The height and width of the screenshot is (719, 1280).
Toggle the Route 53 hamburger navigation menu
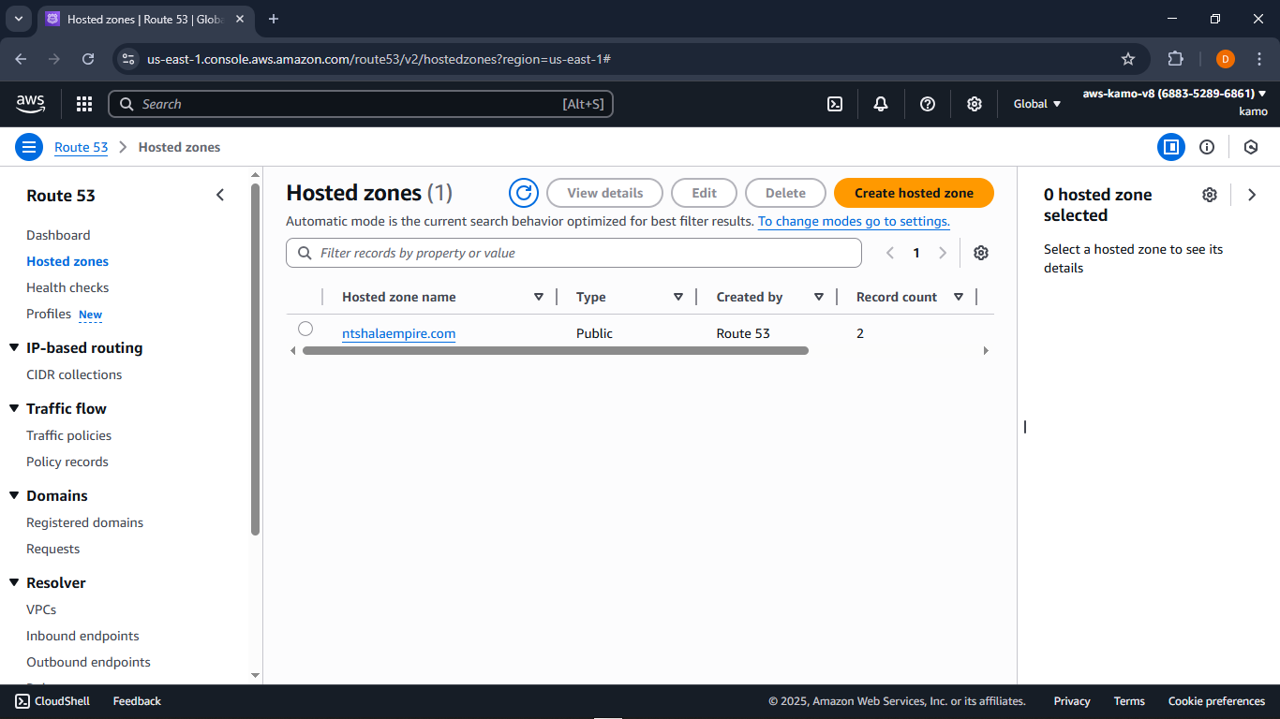tap(29, 147)
